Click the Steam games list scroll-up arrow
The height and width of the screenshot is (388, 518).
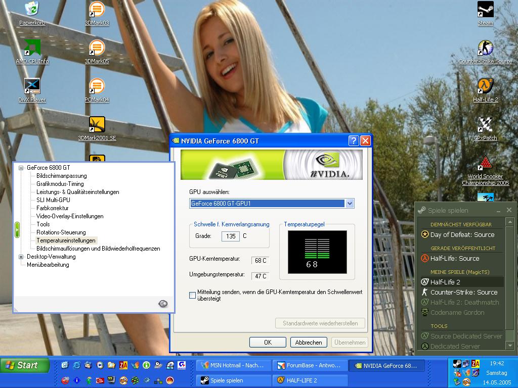pos(510,222)
